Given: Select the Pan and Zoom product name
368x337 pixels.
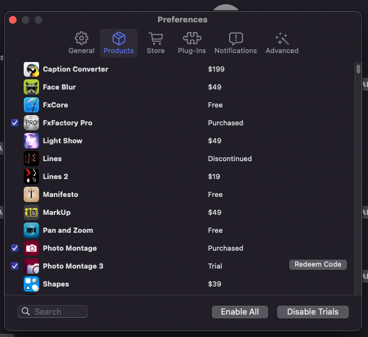Looking at the screenshot, I should (68, 230).
